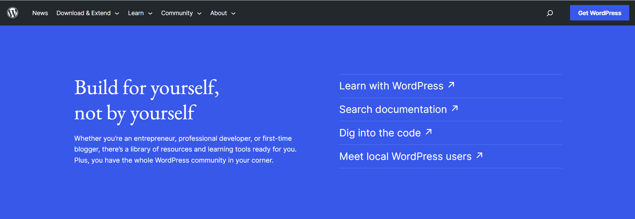Open the News menu item
635x219 pixels.
click(40, 13)
